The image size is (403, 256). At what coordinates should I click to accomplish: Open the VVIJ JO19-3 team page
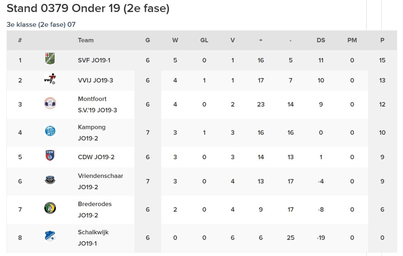[x=95, y=80]
